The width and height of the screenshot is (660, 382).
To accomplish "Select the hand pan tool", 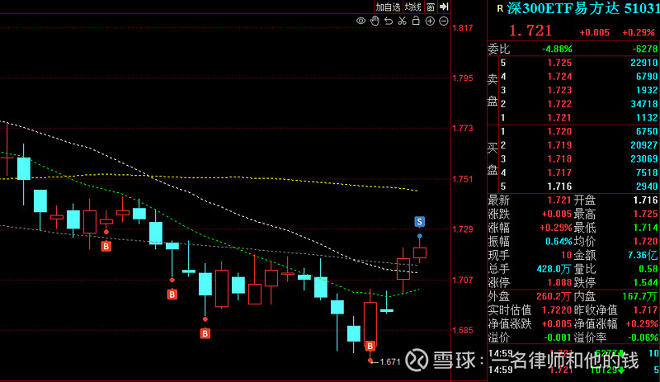I will (x=375, y=21).
